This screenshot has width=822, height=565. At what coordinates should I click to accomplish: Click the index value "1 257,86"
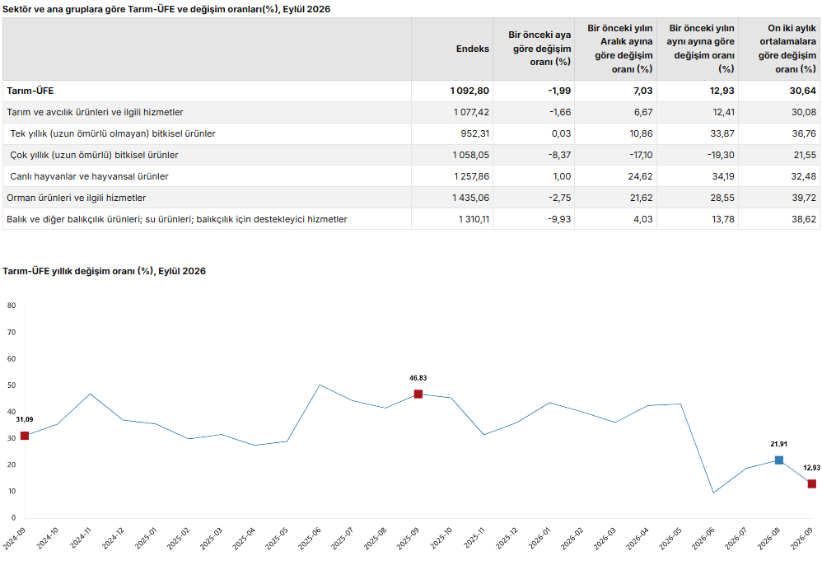471,176
